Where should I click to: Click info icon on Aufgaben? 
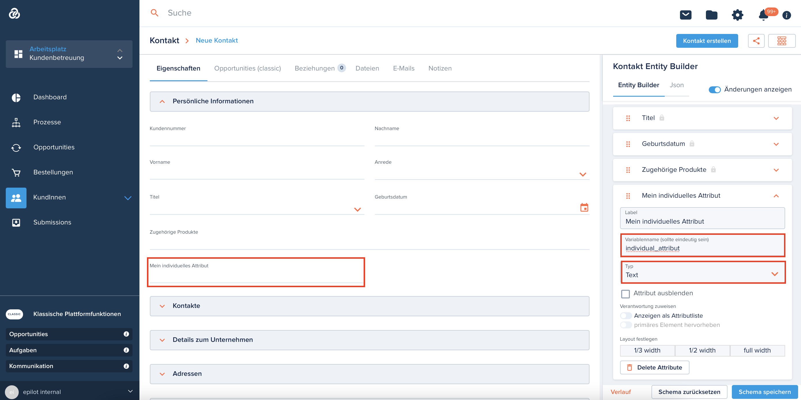point(126,350)
